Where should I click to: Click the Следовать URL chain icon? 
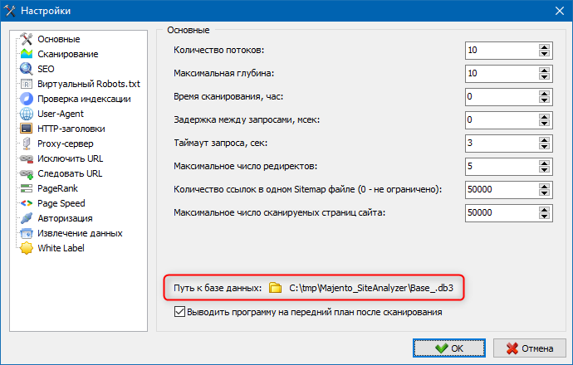(x=27, y=173)
